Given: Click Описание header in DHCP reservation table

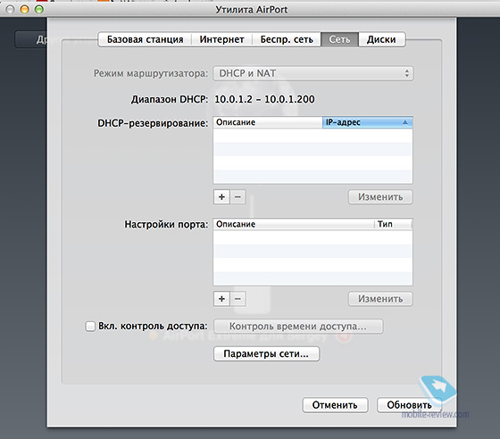Looking at the screenshot, I should click(x=268, y=122).
